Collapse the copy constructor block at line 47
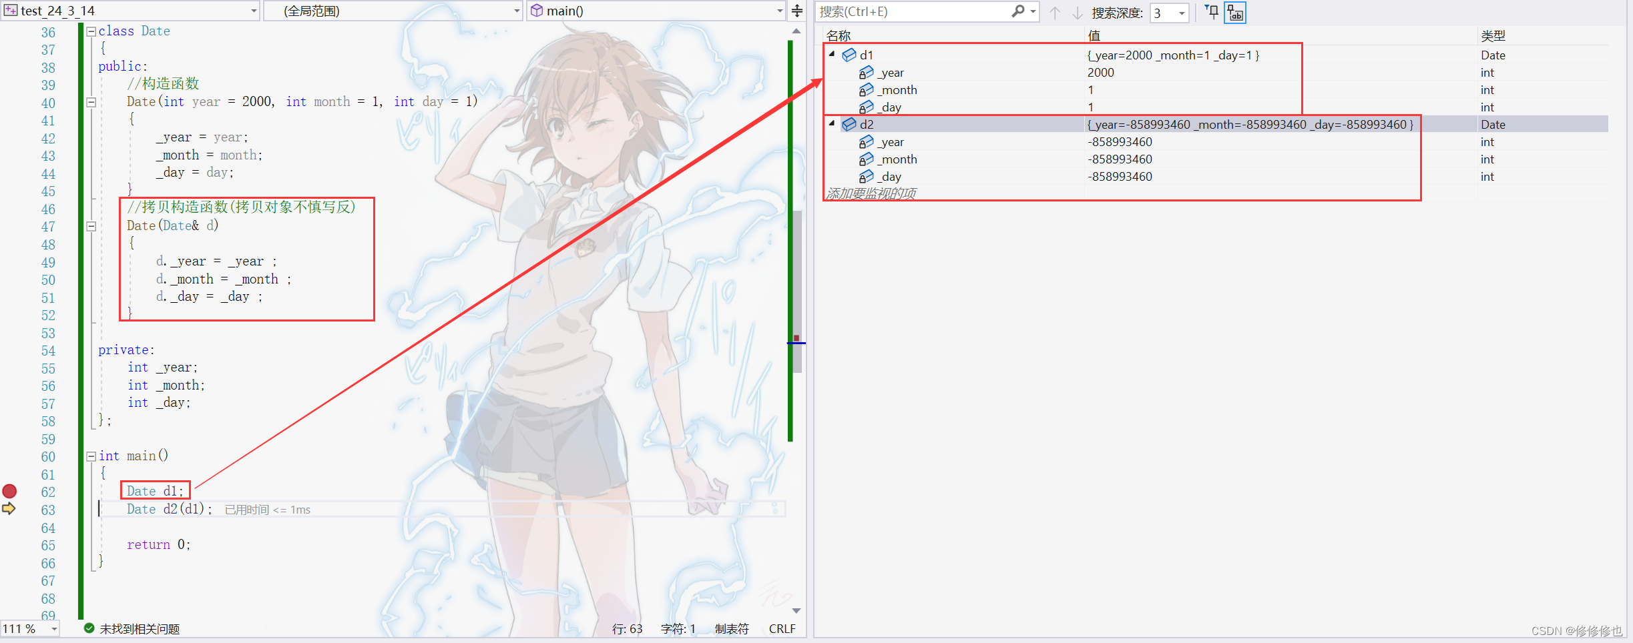Screen dimensions: 1633x643 (91, 226)
